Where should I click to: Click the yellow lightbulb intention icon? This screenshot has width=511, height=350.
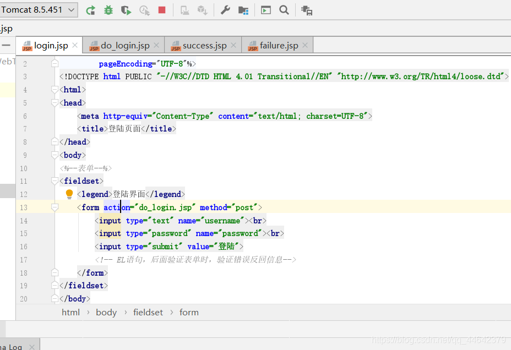[69, 194]
